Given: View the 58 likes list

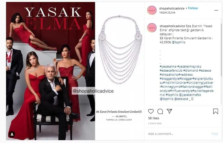Looking at the screenshot, I should tap(154, 118).
